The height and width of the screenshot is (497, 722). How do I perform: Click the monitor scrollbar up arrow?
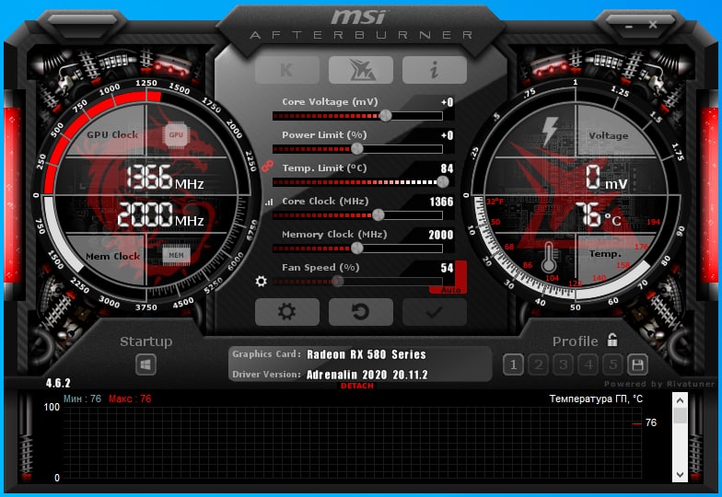[680, 400]
